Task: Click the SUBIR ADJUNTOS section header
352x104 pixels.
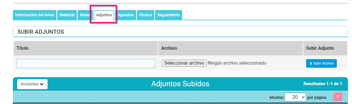Action: (180, 32)
